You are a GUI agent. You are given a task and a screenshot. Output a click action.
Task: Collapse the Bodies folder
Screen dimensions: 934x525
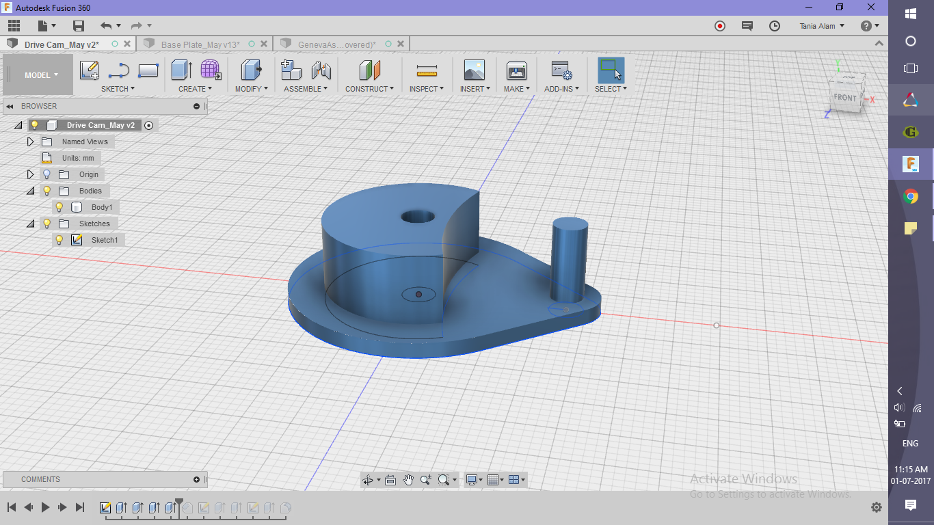(x=30, y=191)
